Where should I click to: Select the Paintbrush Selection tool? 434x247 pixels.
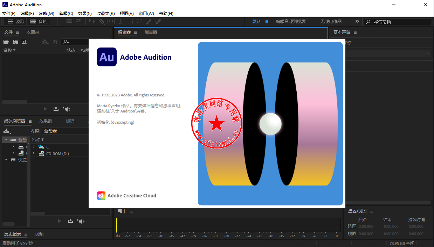[x=149, y=21]
